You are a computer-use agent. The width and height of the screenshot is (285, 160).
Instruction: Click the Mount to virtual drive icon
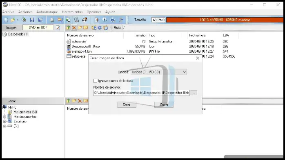[x=76, y=20]
